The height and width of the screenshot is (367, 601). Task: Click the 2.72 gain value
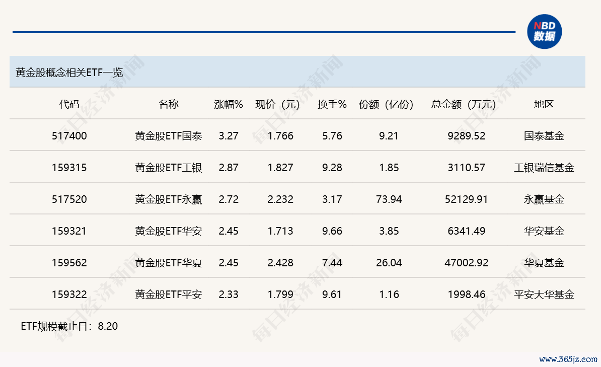click(x=229, y=199)
